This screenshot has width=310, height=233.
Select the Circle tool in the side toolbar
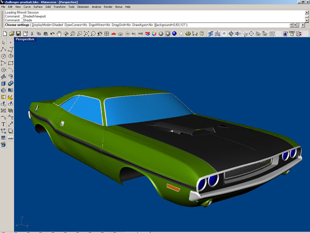[x=3, y=56]
